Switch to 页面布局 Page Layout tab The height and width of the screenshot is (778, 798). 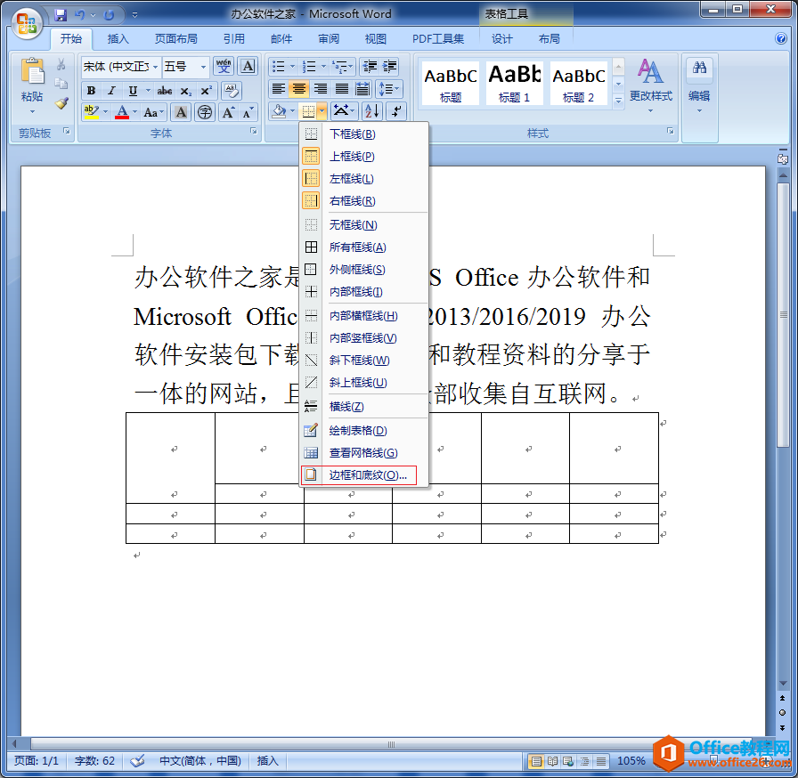[x=175, y=38]
